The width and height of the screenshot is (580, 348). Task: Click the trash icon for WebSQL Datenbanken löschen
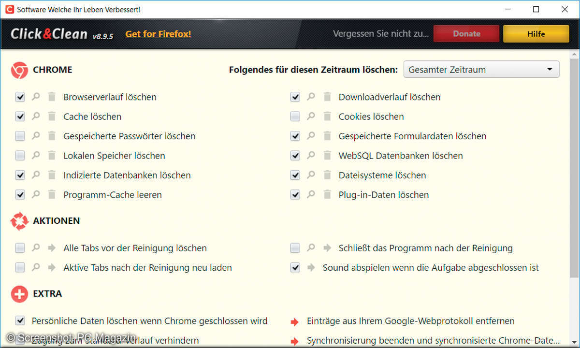click(327, 156)
